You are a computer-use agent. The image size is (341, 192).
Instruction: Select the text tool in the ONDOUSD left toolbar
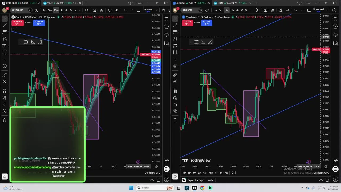[x=5, y=59]
